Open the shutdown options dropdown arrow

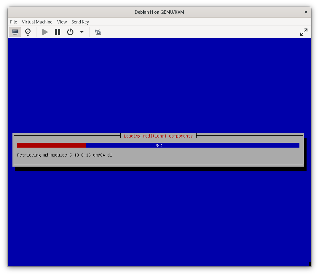click(x=82, y=32)
